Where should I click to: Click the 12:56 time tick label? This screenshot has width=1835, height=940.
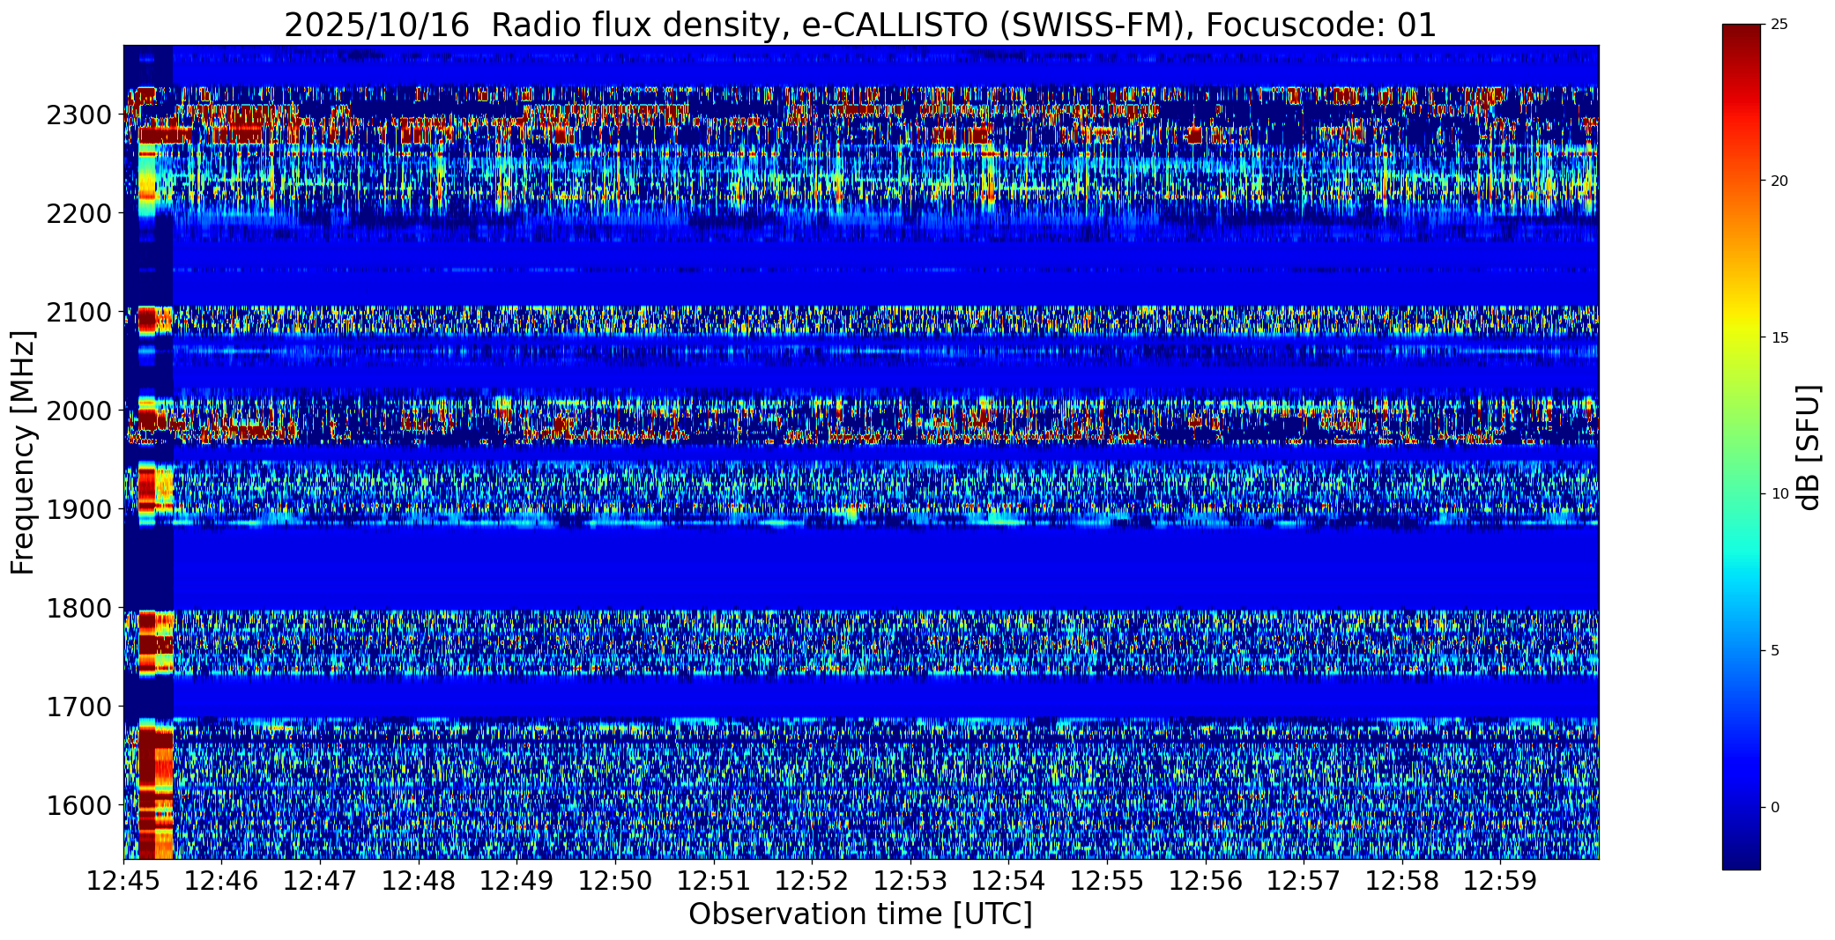tap(1206, 880)
